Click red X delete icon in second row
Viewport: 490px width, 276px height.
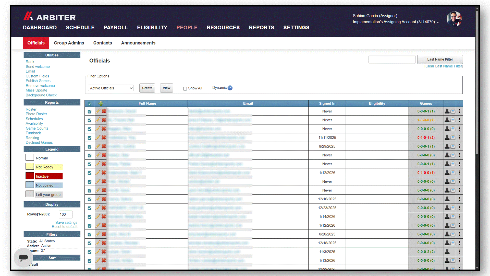click(104, 120)
